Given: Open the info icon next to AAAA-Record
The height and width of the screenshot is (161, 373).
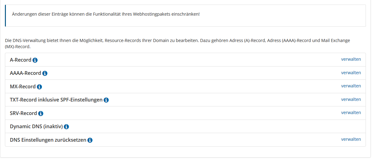Looking at the screenshot, I should point(45,73).
